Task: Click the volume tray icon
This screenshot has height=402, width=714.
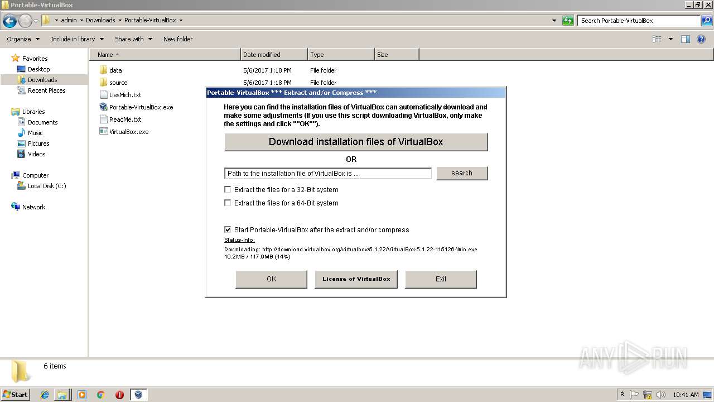Action: [660, 395]
